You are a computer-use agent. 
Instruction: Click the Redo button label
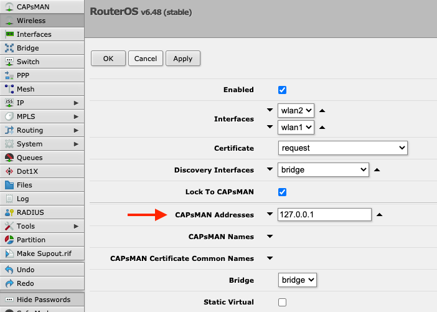click(x=25, y=283)
